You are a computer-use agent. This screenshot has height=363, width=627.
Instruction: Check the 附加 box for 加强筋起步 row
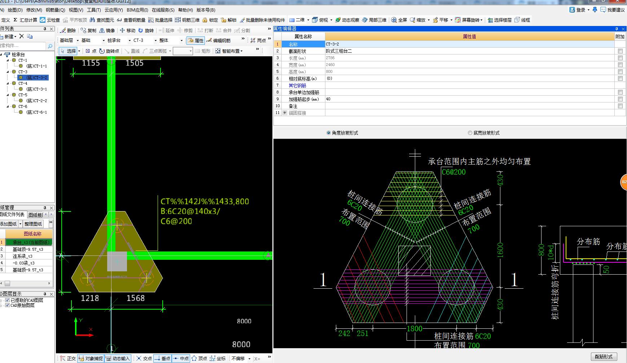click(x=620, y=99)
